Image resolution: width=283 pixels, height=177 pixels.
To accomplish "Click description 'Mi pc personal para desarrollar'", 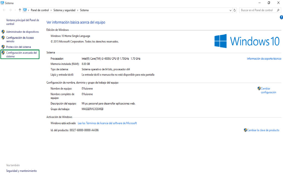I will coord(108,104).
